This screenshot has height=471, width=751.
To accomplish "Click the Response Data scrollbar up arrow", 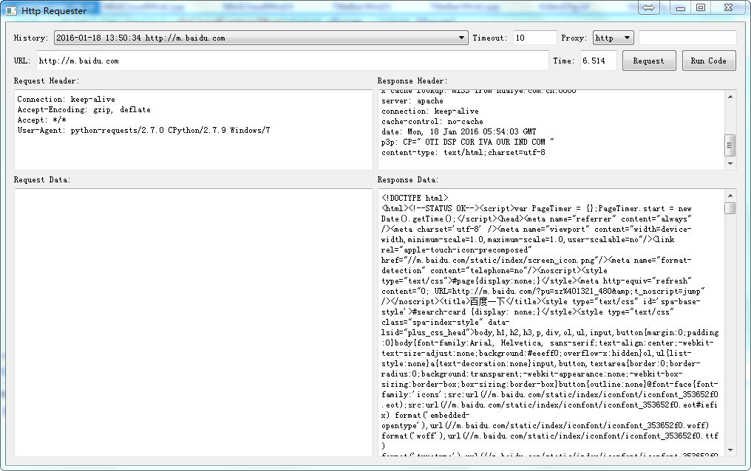I will (x=730, y=195).
